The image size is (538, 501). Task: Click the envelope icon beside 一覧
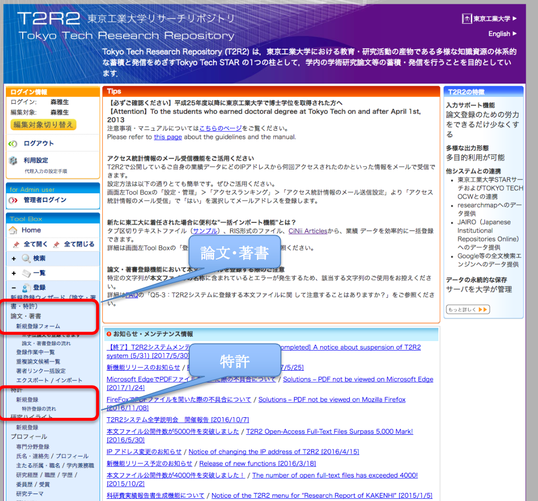(x=27, y=273)
